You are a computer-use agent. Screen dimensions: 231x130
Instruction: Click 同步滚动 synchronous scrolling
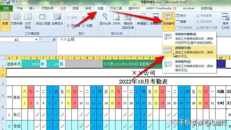pos(204,22)
